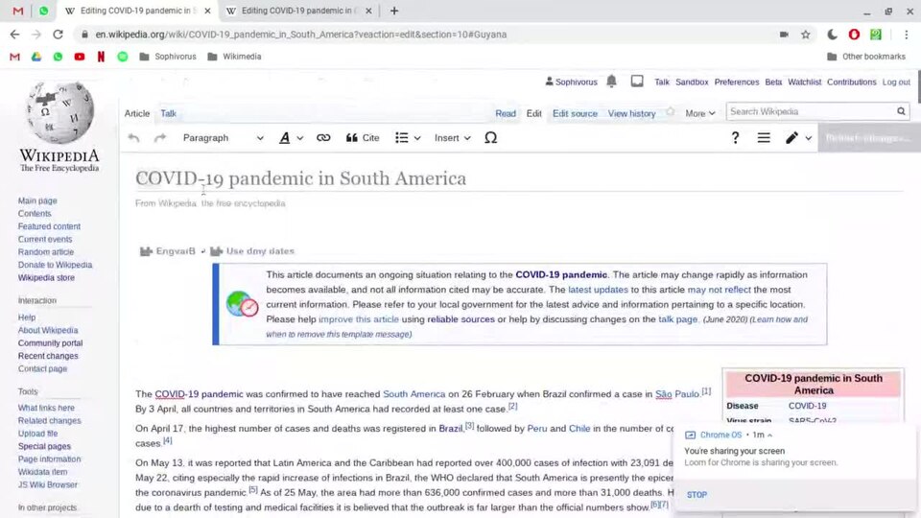Click inside the Search Wikipedia field
The image size is (921, 518).
click(809, 112)
